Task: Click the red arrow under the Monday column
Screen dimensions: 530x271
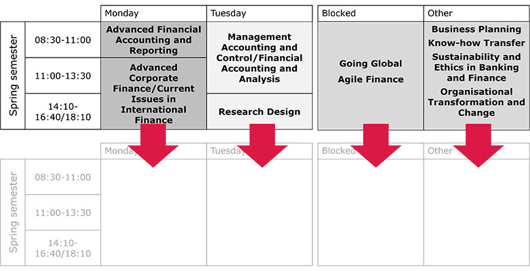Action: (153, 145)
